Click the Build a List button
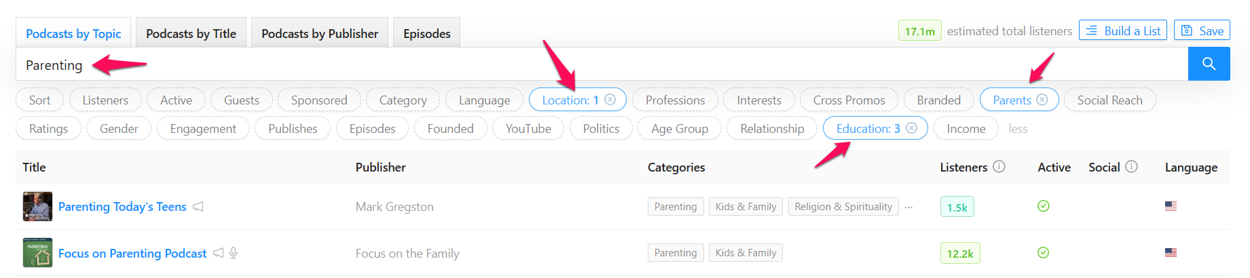The image size is (1250, 278). 1123,31
